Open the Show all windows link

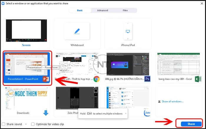[173, 101]
